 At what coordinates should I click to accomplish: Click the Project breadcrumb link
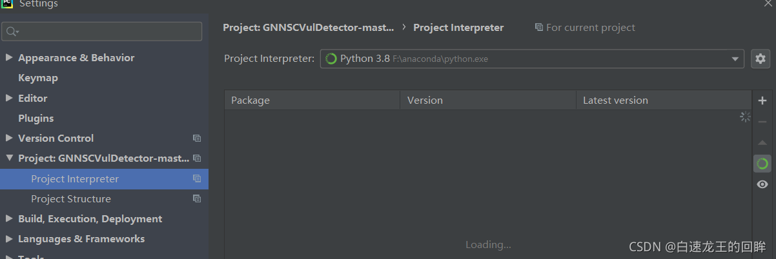click(308, 28)
